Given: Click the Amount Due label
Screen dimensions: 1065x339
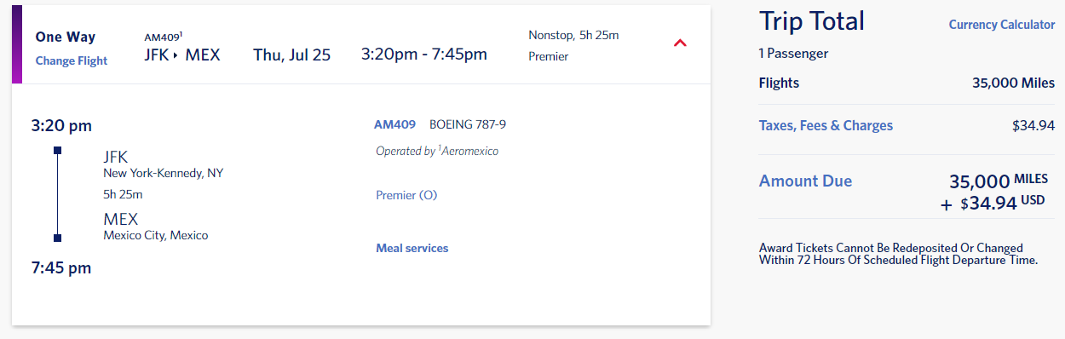Looking at the screenshot, I should pos(805,181).
